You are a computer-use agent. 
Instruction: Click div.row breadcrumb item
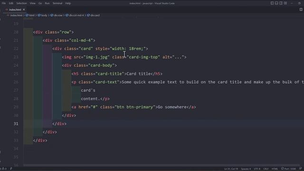(58, 15)
